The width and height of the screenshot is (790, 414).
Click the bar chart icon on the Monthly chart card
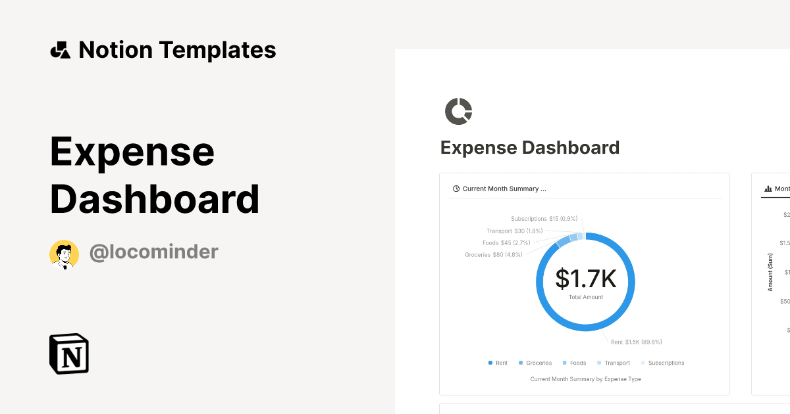[x=768, y=189]
